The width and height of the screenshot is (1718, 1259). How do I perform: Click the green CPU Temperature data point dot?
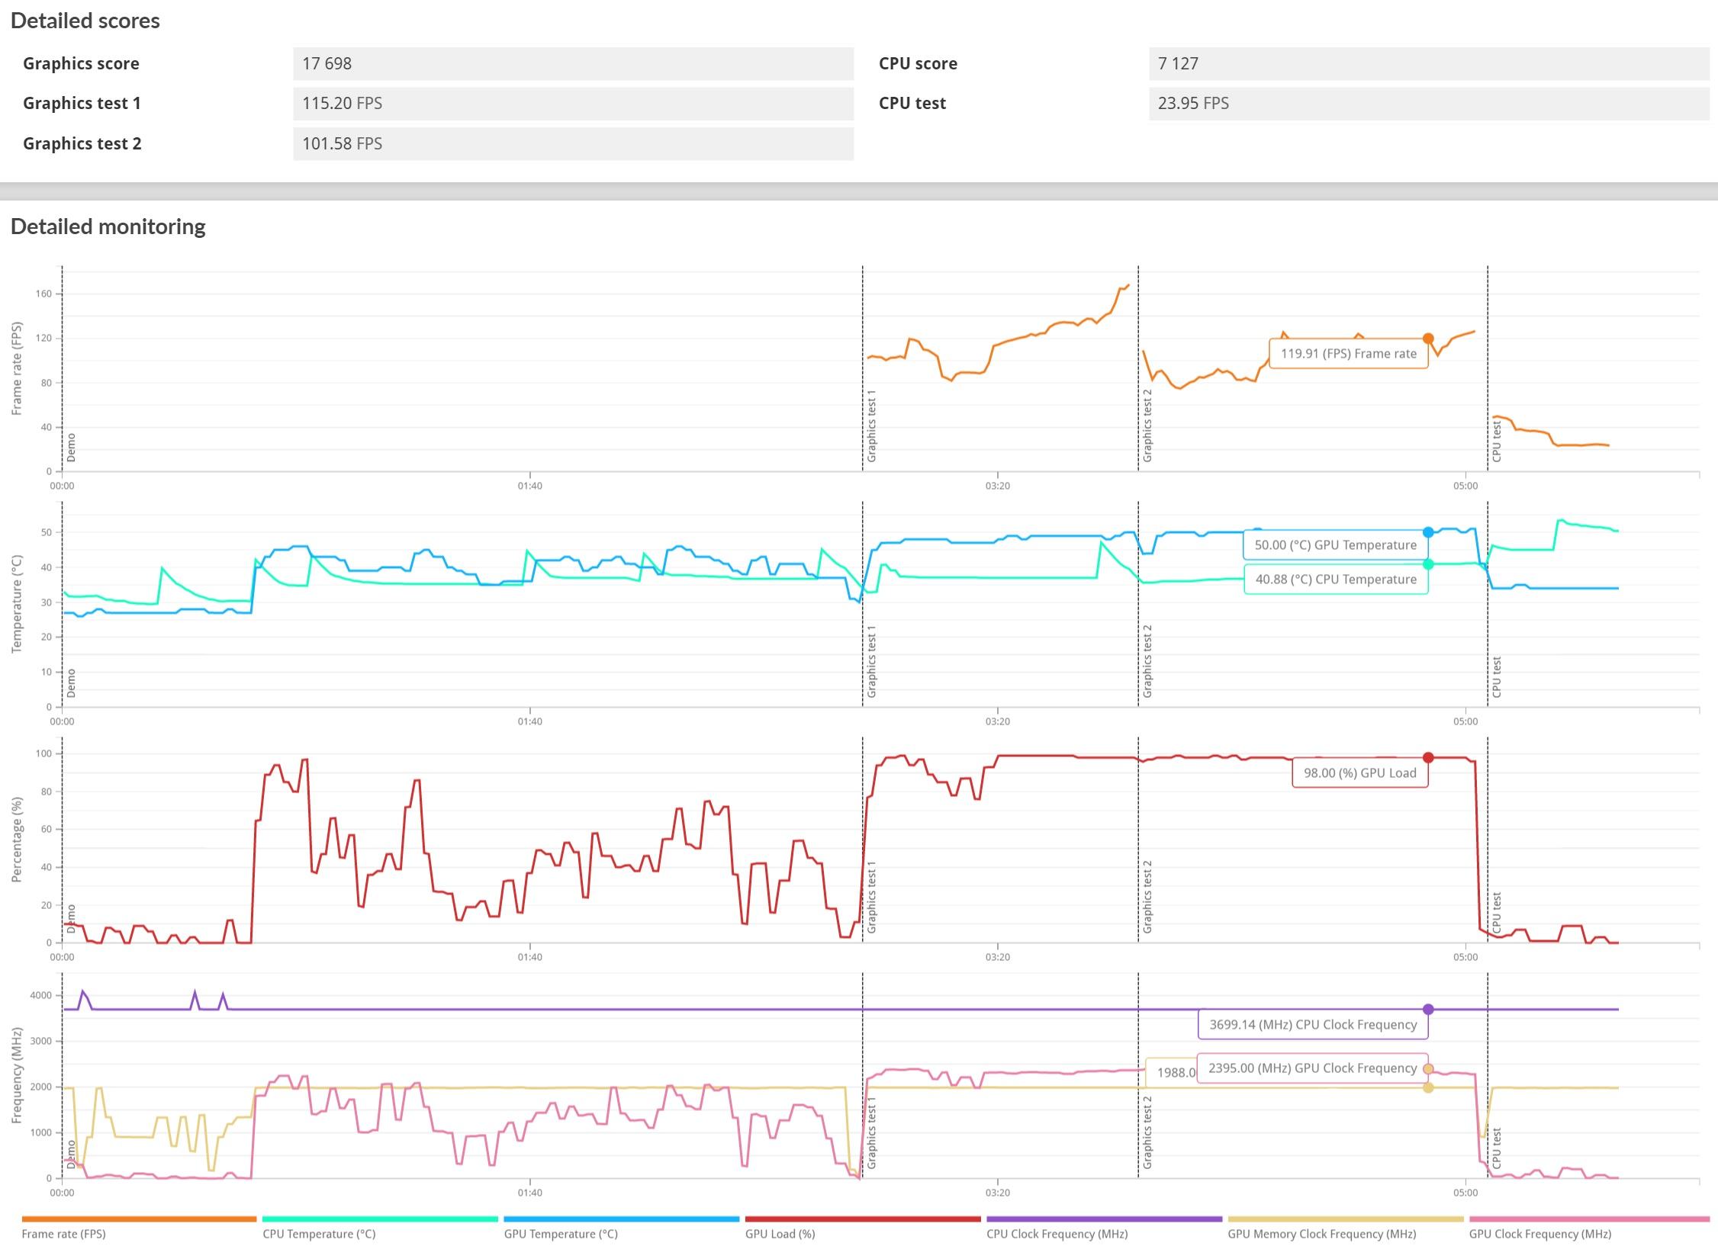pyautogui.click(x=1428, y=564)
